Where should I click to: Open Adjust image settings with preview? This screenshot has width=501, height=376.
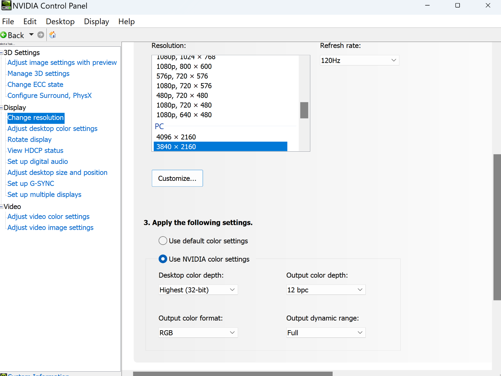click(x=62, y=63)
